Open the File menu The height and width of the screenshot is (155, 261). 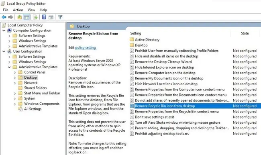point(6,10)
